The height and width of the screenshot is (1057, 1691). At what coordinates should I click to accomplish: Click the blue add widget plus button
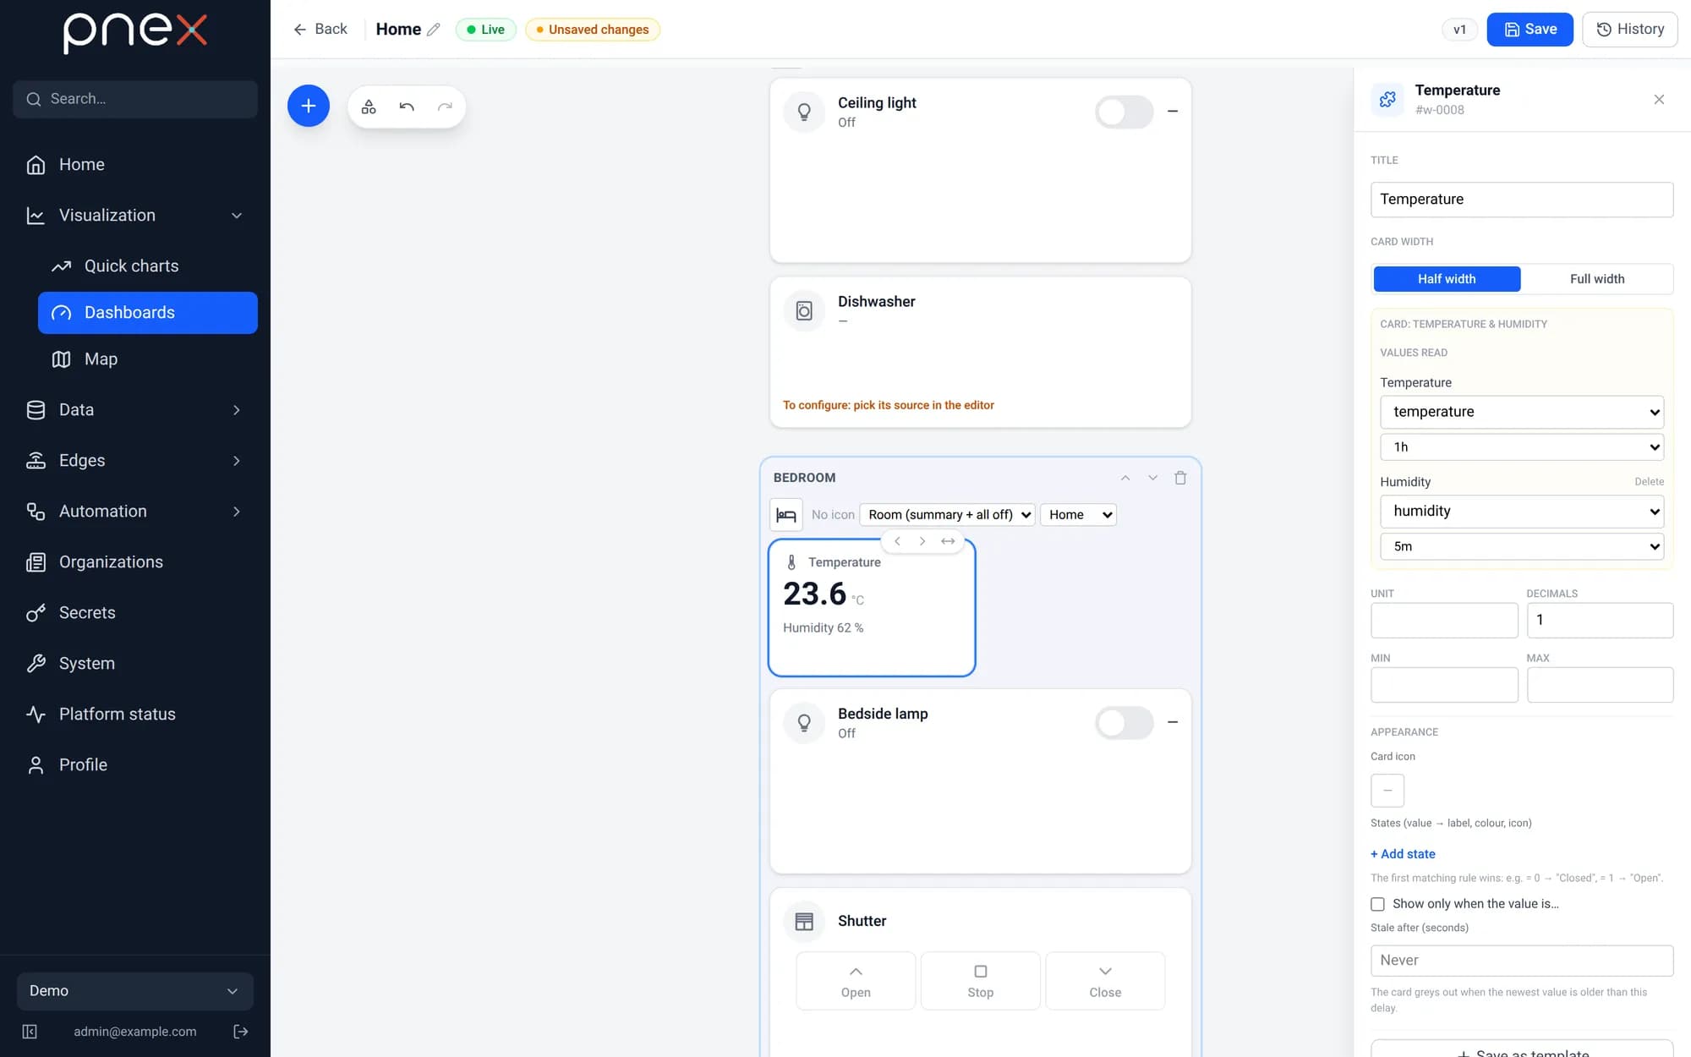point(309,107)
